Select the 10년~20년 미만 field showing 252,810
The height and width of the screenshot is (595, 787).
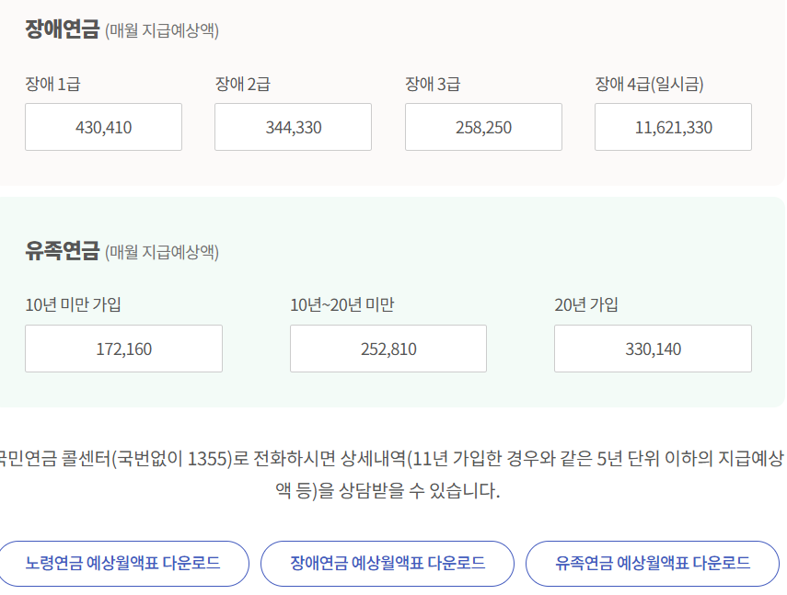(x=388, y=349)
